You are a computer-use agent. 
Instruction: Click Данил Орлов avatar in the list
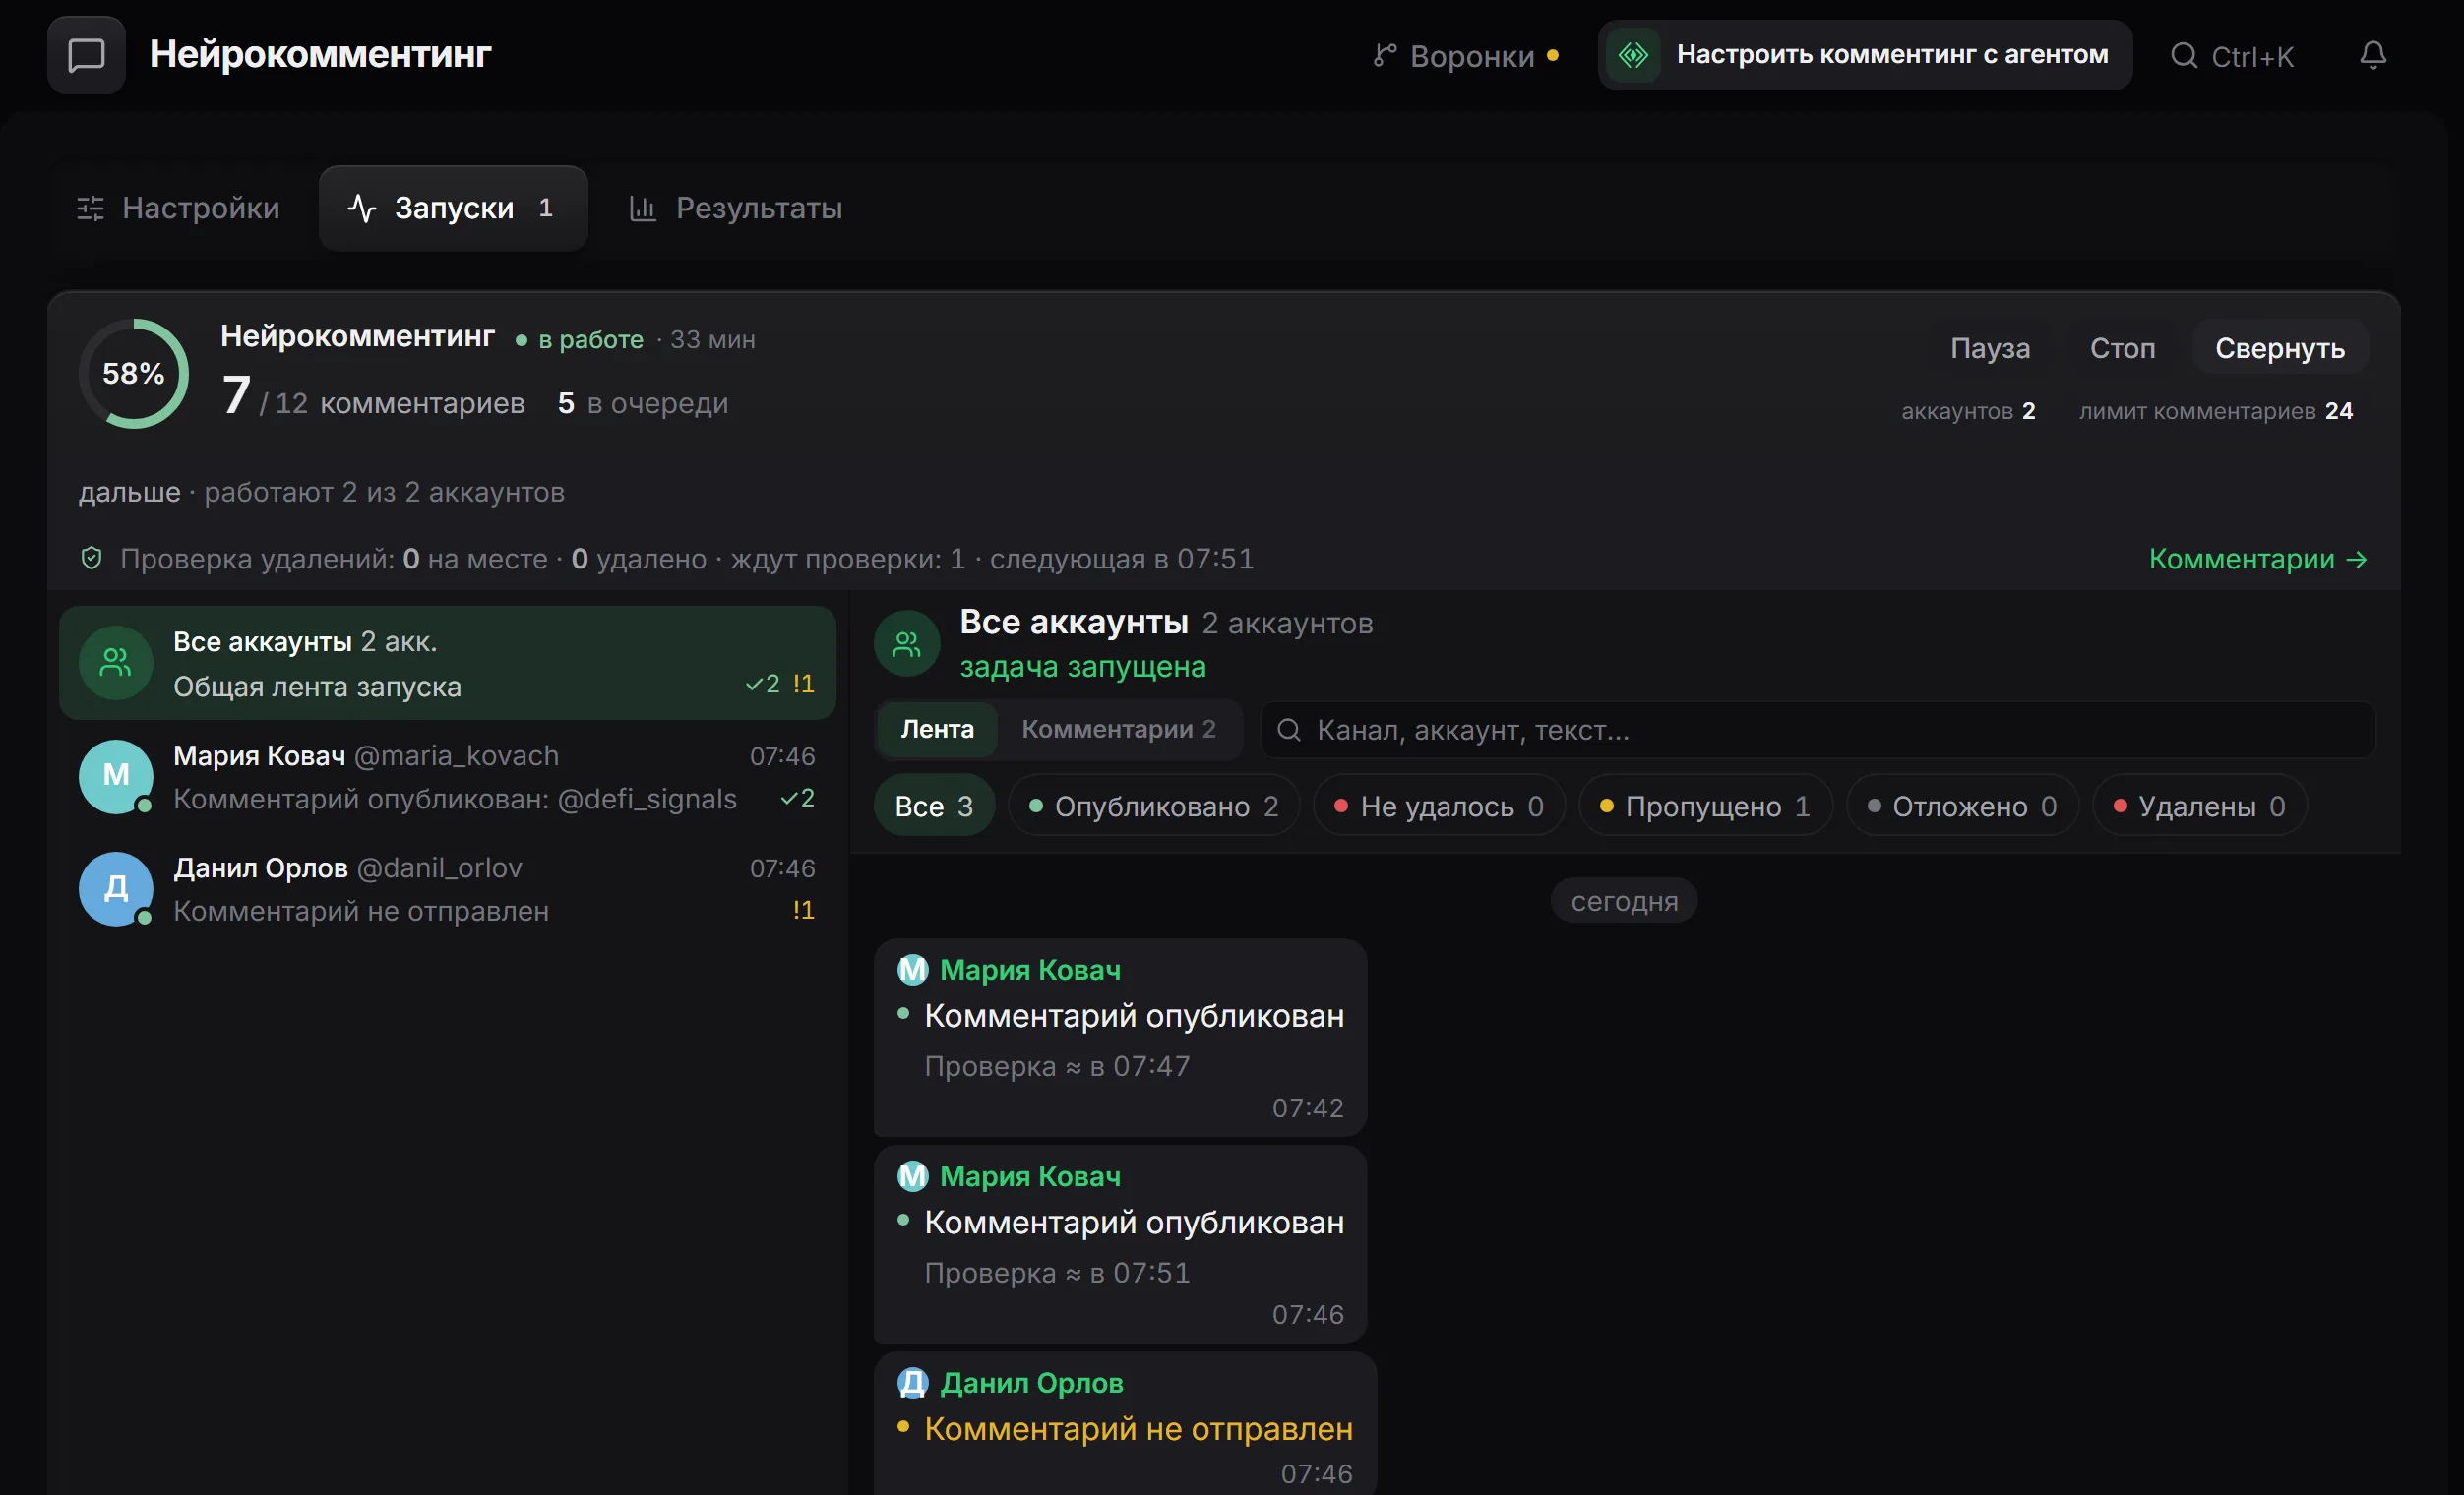(116, 888)
